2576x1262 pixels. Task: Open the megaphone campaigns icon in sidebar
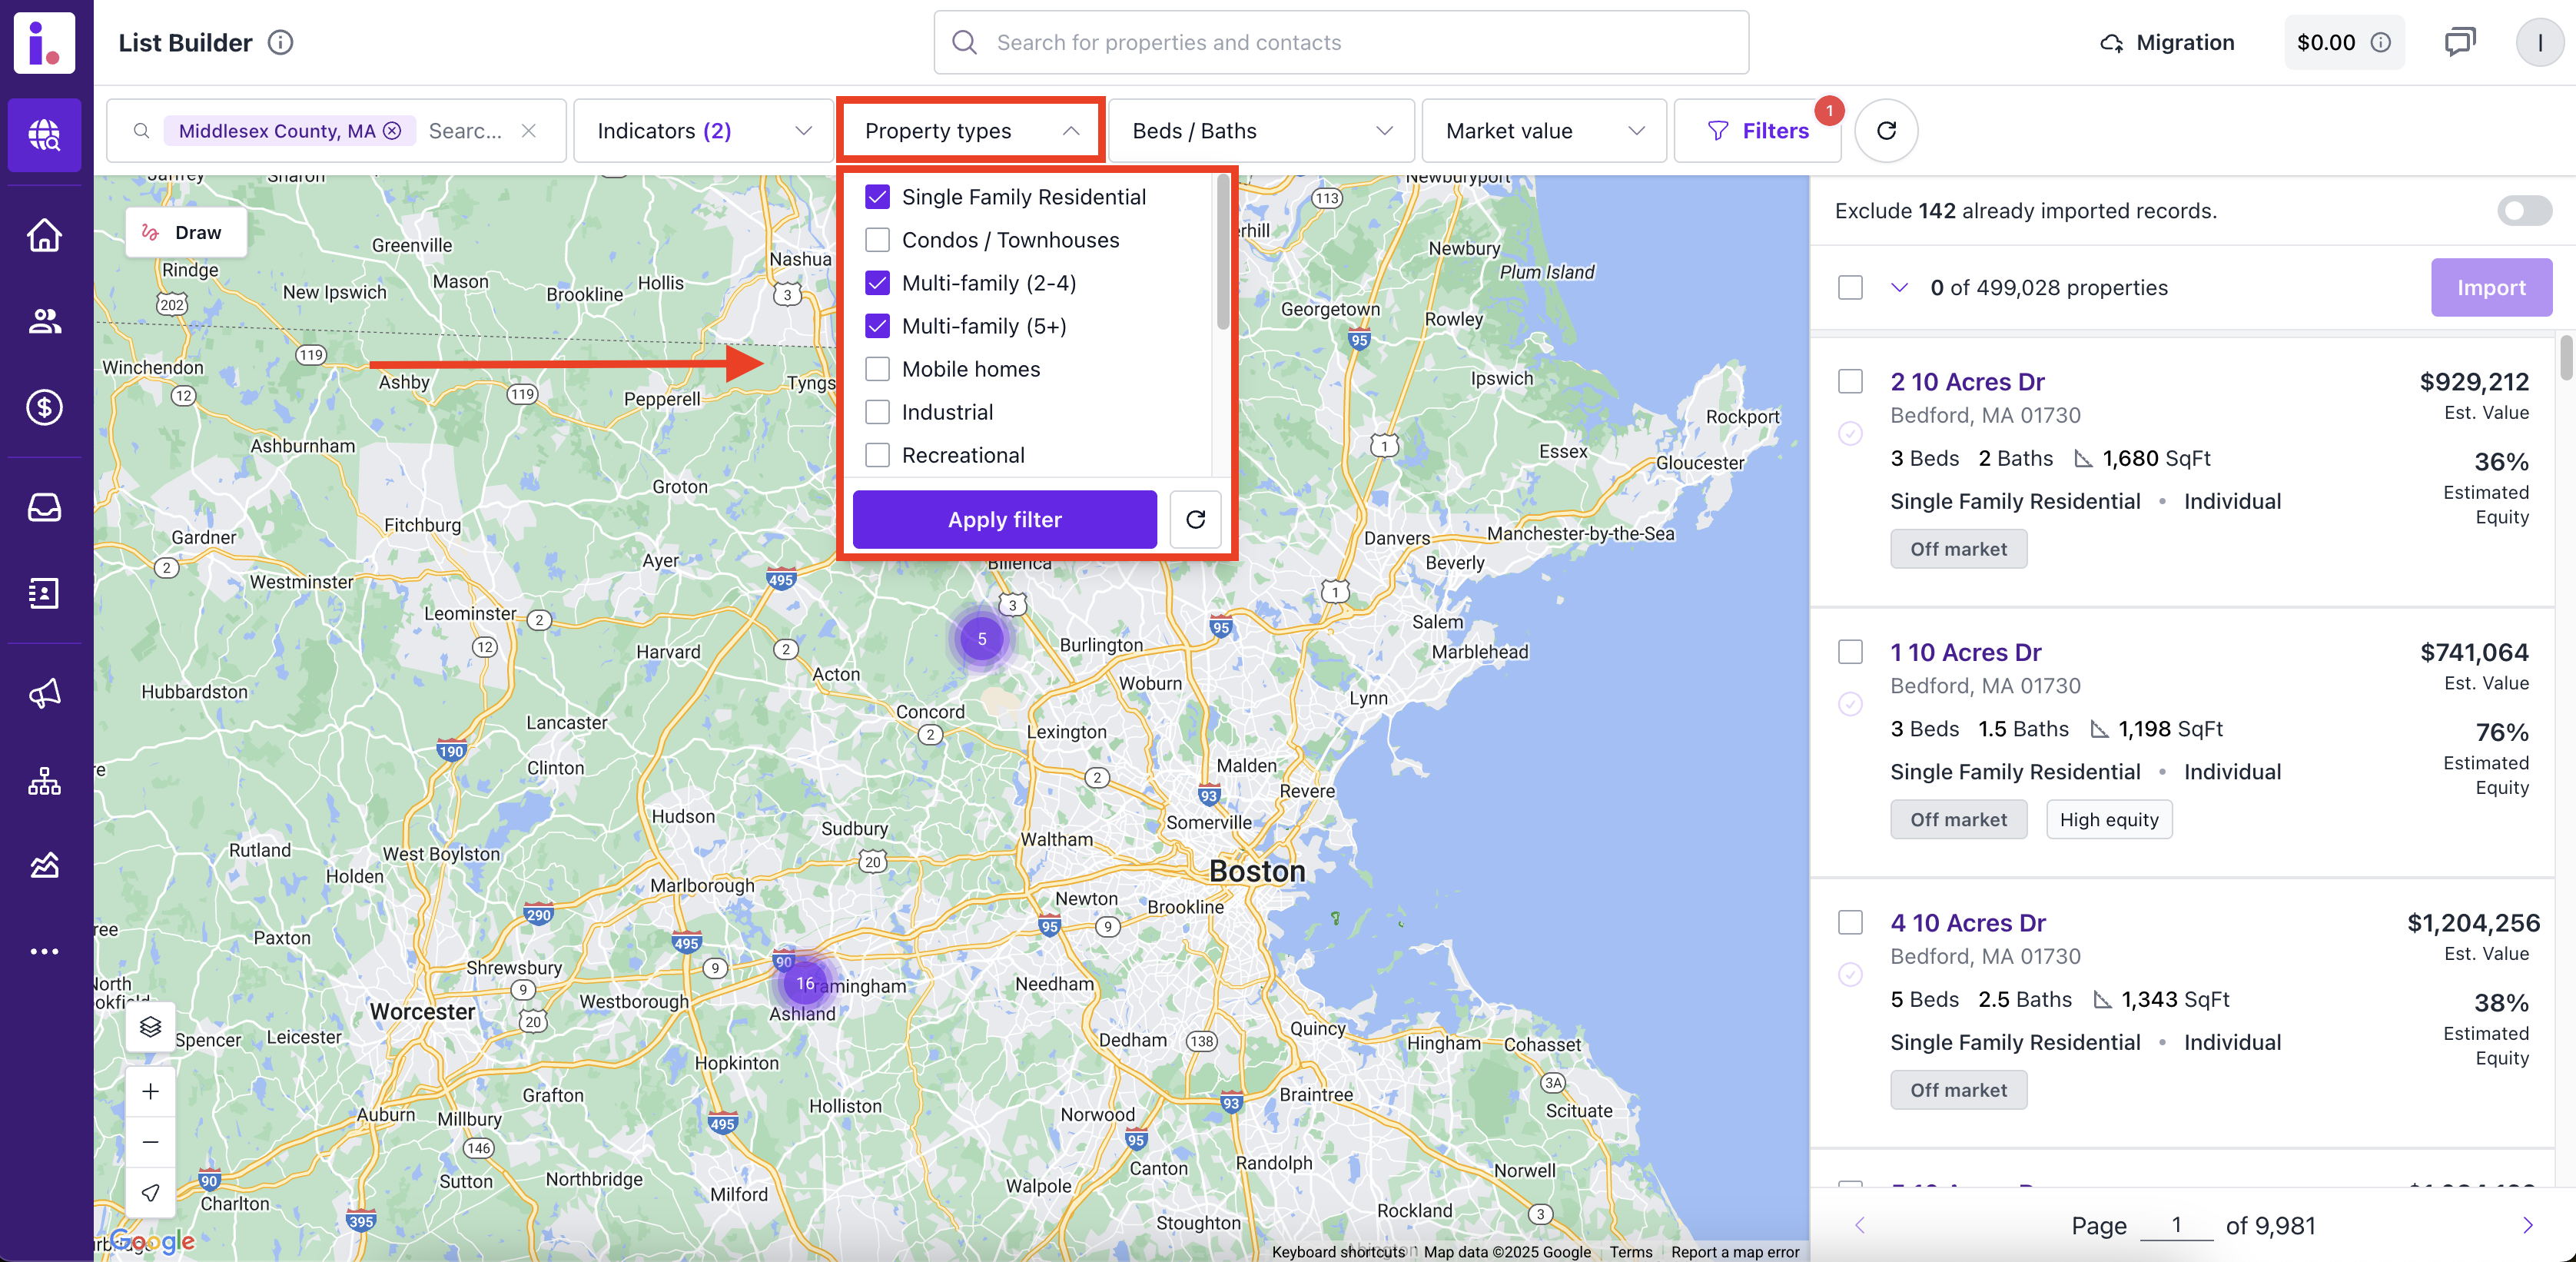point(44,693)
